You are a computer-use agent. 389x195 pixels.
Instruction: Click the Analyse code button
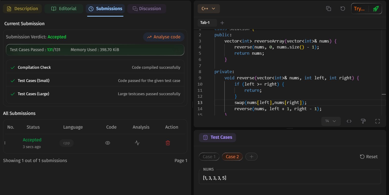pyautogui.click(x=164, y=37)
